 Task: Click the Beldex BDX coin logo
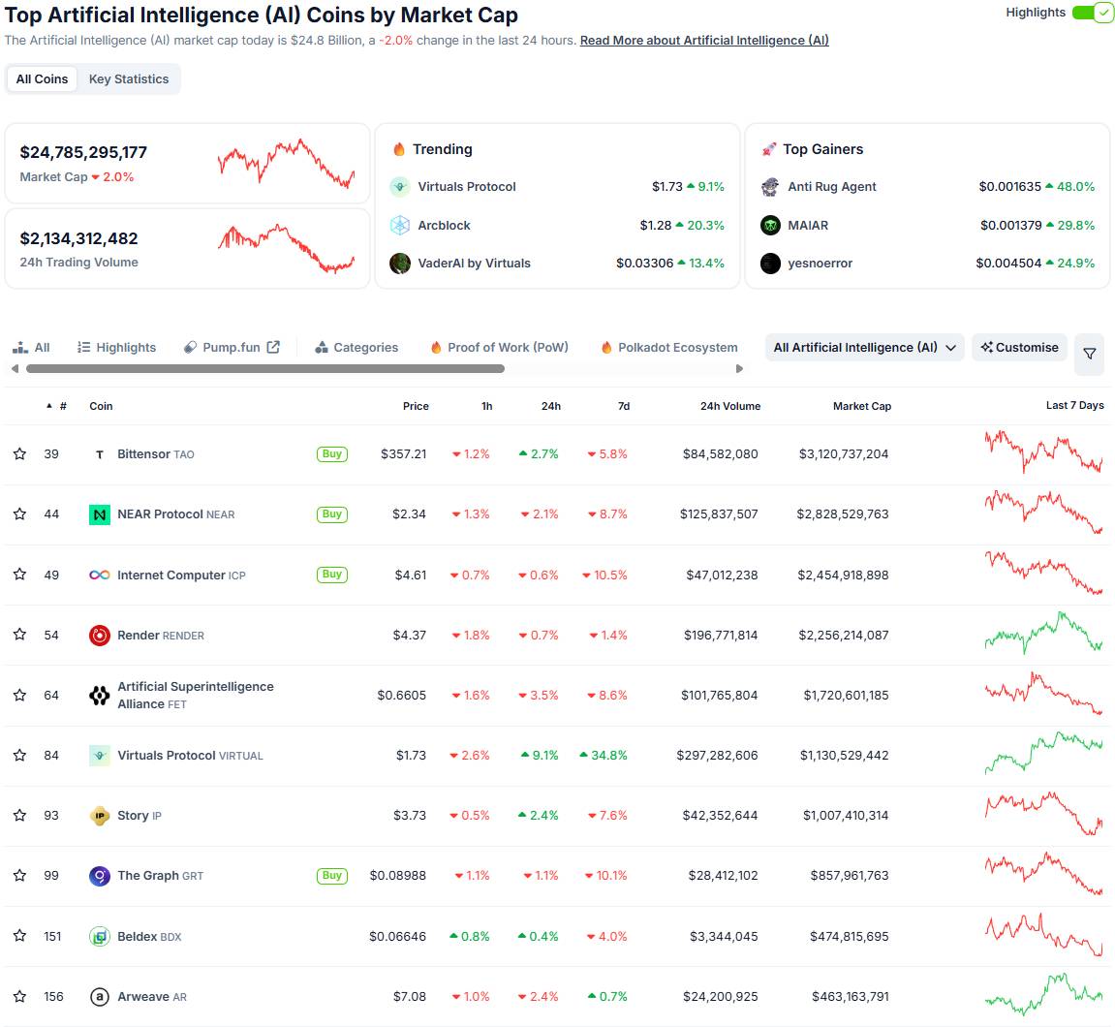tap(100, 937)
